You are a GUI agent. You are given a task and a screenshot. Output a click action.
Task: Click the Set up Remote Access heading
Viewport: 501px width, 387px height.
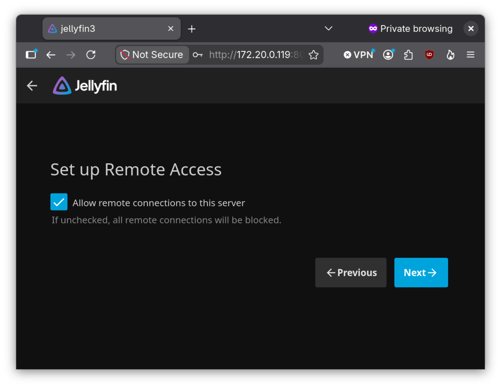pyautogui.click(x=136, y=170)
